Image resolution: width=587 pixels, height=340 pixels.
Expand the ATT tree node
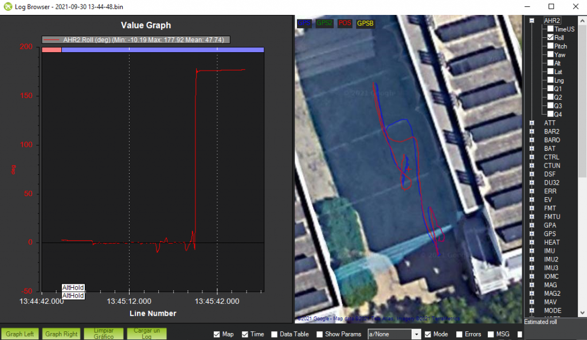532,123
